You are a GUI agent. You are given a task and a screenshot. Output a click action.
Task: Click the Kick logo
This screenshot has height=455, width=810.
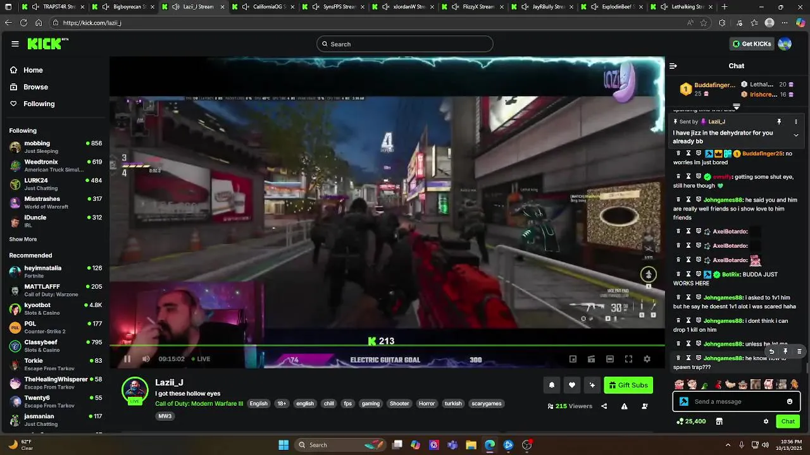47,44
